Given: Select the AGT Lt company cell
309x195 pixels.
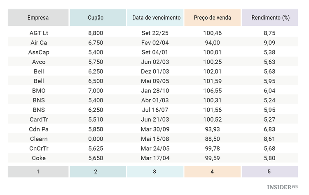Looking at the screenshot, I should pyautogui.click(x=39, y=33).
